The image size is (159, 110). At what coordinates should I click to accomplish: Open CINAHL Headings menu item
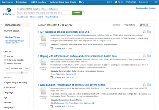(x=38, y=2)
